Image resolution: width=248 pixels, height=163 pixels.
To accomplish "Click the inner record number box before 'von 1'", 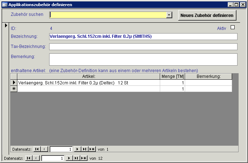I will [61, 149].
